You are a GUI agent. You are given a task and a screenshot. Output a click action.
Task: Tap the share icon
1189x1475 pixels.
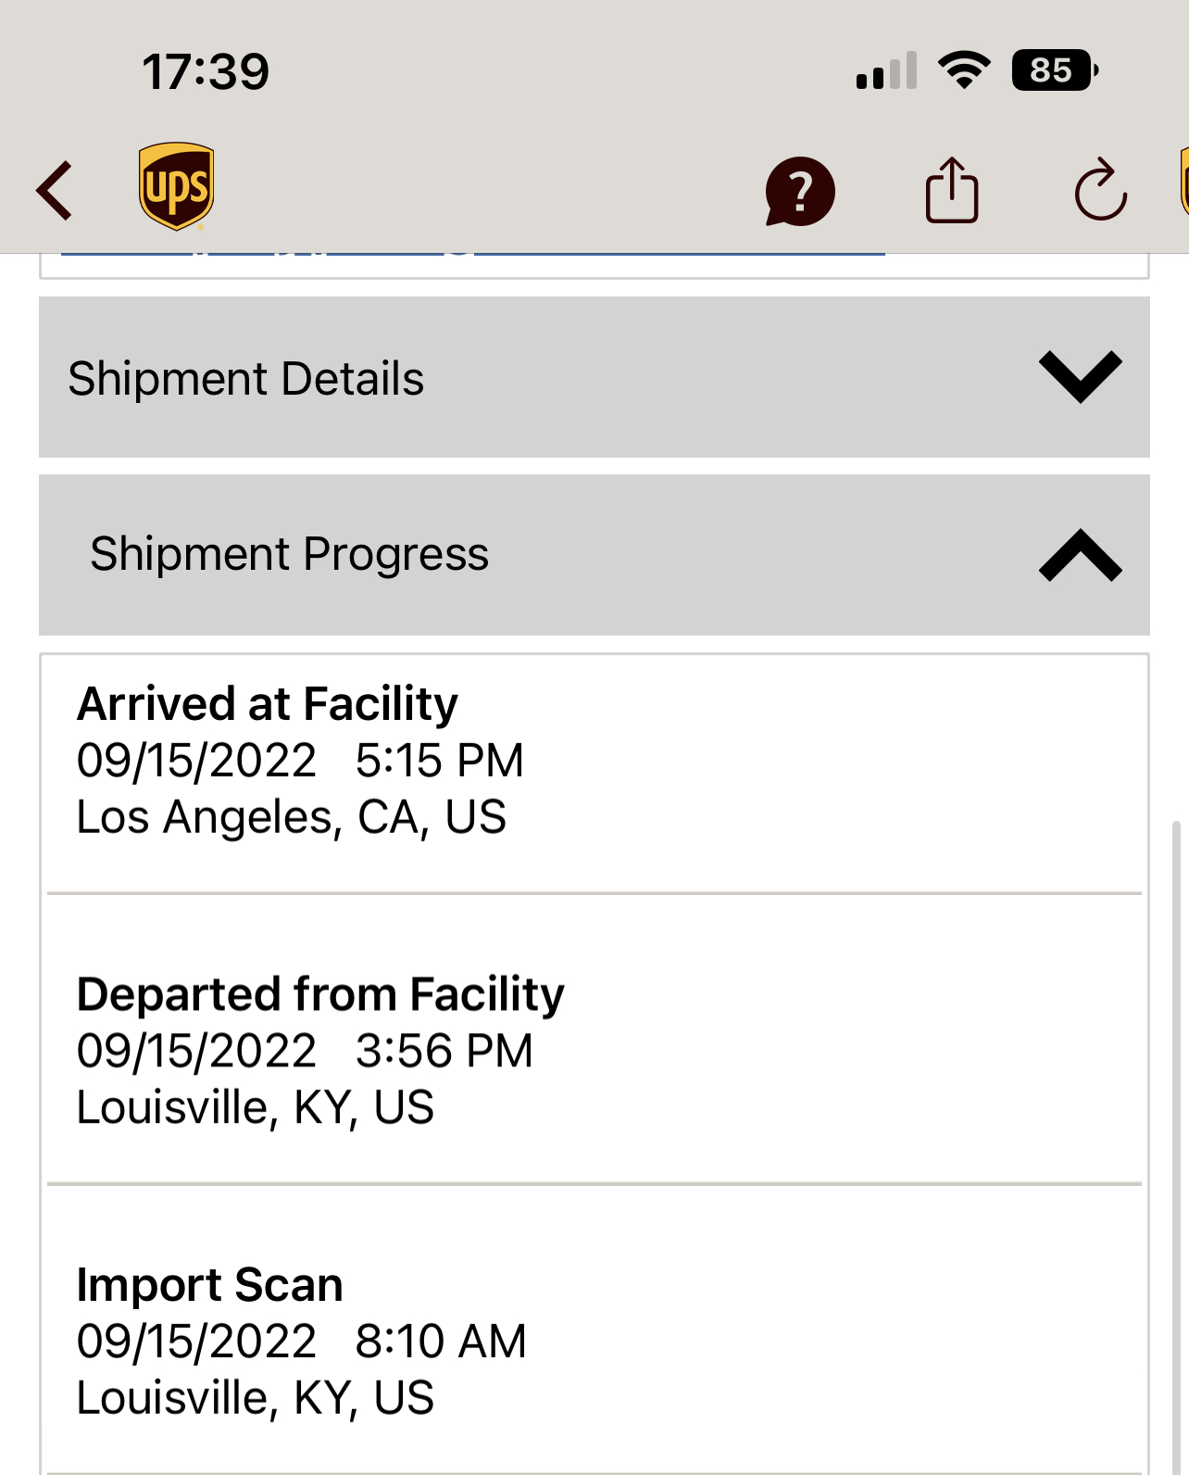click(951, 191)
